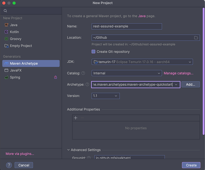Click the search field in sidebar
The height and width of the screenshot is (170, 205).
coord(31,11)
